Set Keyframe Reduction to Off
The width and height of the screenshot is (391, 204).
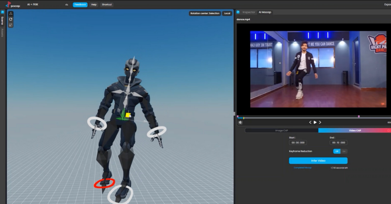[337, 151]
